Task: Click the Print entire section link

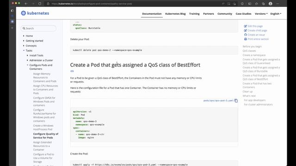Action: pyautogui.click(x=258, y=39)
